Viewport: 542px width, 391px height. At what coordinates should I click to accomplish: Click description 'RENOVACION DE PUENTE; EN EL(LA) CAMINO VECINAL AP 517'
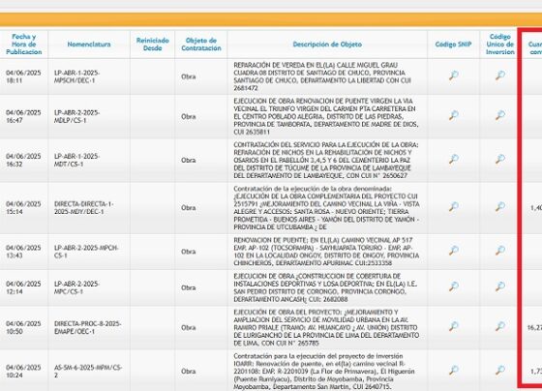click(326, 252)
